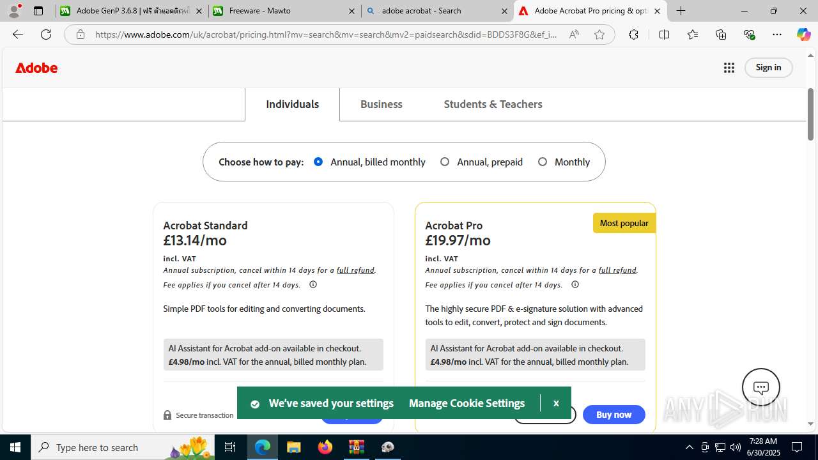This screenshot has width=818, height=460.
Task: Open File Explorer from the taskbar
Action: pyautogui.click(x=294, y=447)
